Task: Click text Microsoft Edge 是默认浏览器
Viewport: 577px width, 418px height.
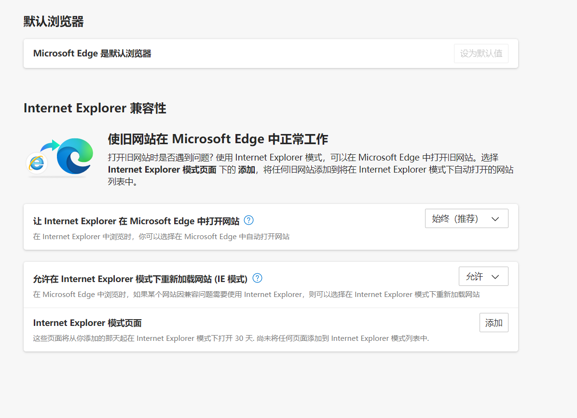Action: point(92,54)
